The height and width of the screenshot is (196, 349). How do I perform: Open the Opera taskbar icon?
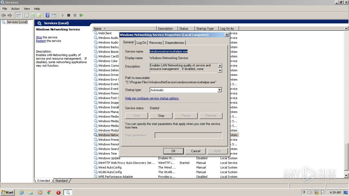pyautogui.click(x=58, y=192)
